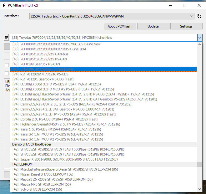This screenshot has height=194, width=206.
Task: Pick LC300/LX500d 3.3TD P5-UDS entry
Action: tap(103, 84)
